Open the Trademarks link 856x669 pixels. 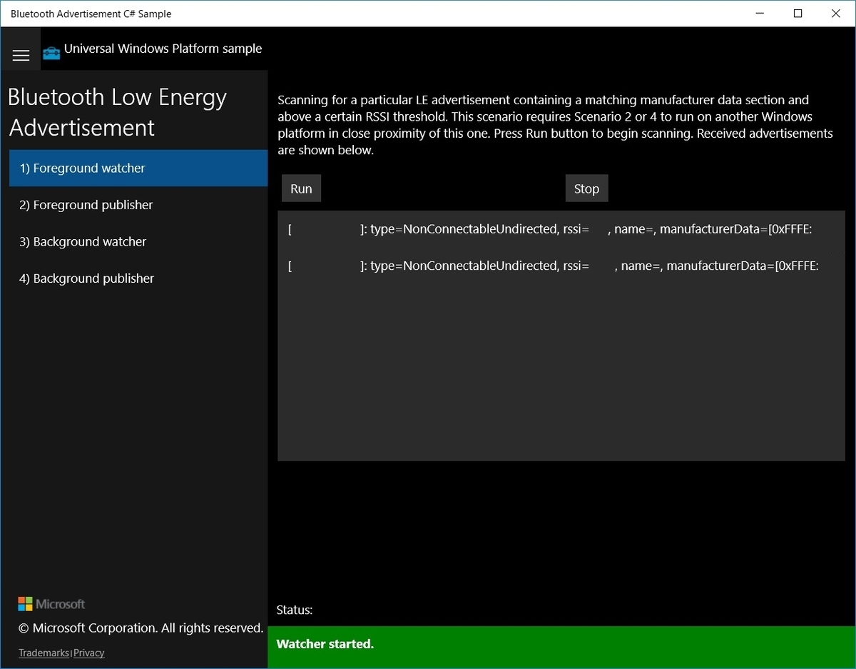coord(44,653)
